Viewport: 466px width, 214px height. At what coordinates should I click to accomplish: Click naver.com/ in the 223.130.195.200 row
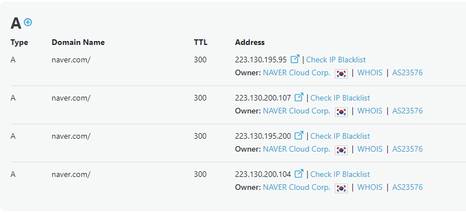(x=71, y=136)
